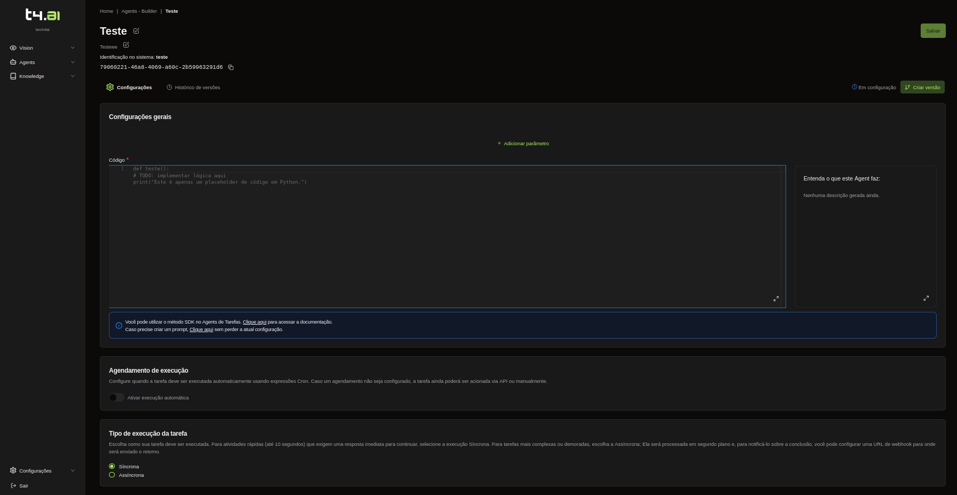The image size is (957, 495).
Task: Click the edit icon next to Testeee description
Action: pos(126,45)
